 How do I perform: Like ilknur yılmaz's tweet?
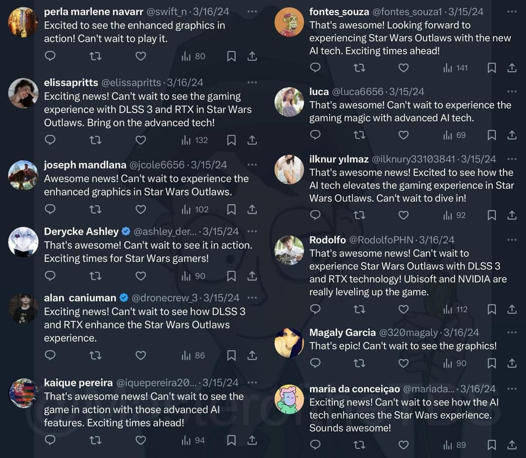point(403,215)
